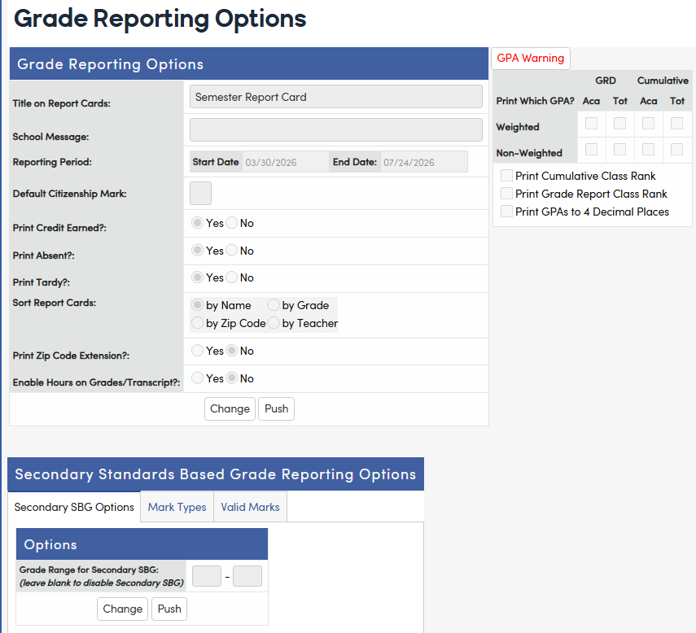Check Weighted GRD Tot GPA box

click(619, 124)
